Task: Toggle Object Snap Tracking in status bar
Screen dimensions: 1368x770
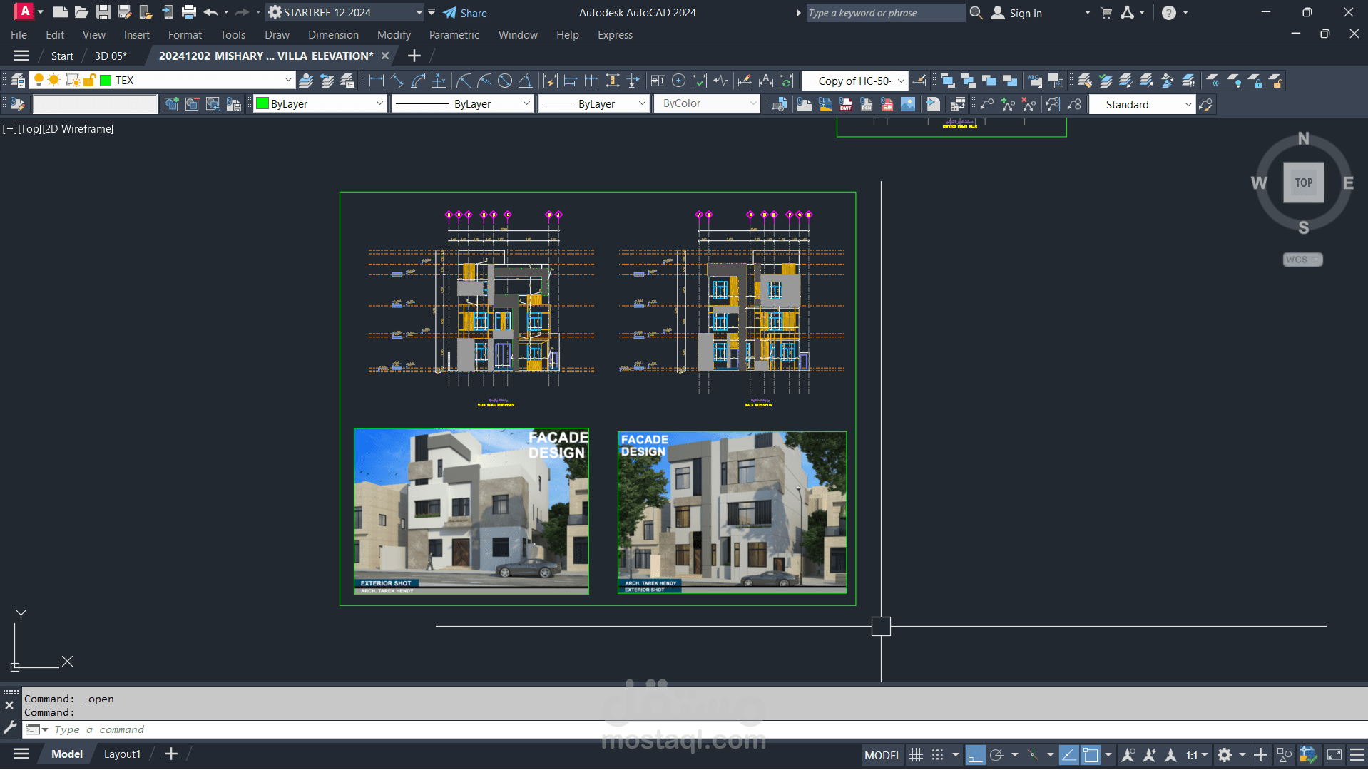Action: 1068,754
